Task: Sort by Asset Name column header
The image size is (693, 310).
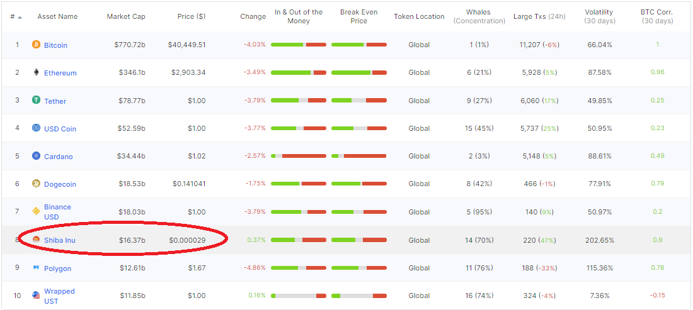Action: [57, 16]
